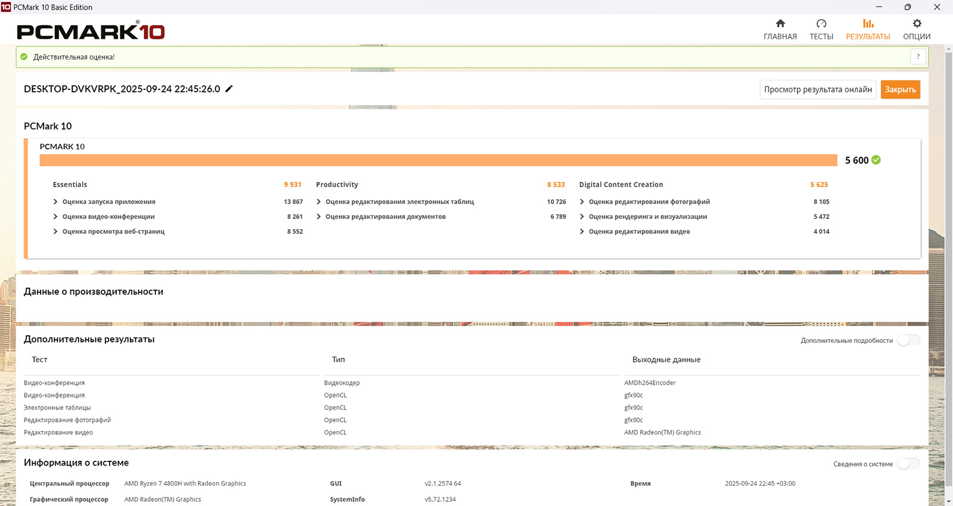Expand Оценка видео-конференции row
The width and height of the screenshot is (953, 506).
55,217
